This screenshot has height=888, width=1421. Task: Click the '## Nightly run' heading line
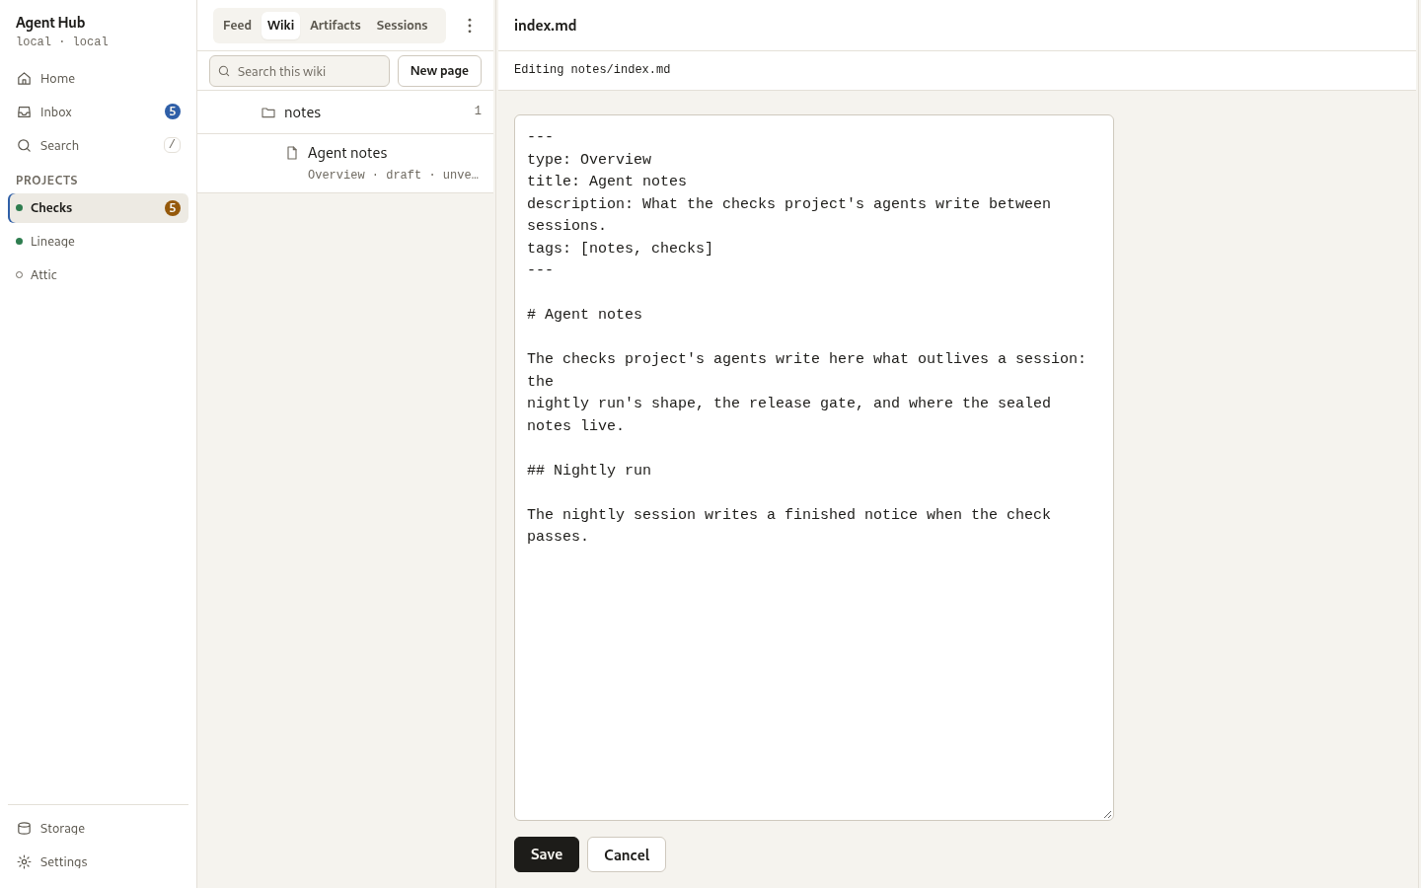click(x=589, y=471)
